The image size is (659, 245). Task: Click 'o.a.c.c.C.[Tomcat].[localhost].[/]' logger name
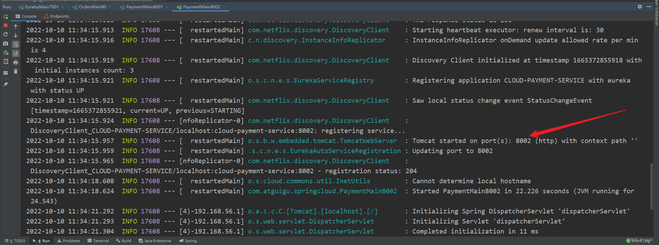click(313, 211)
